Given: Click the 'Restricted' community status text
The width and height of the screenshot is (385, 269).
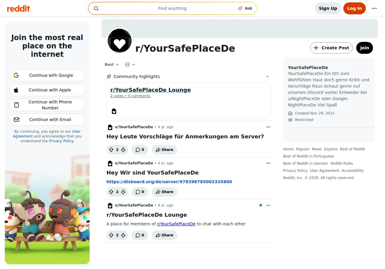Looking at the screenshot, I should click(304, 120).
